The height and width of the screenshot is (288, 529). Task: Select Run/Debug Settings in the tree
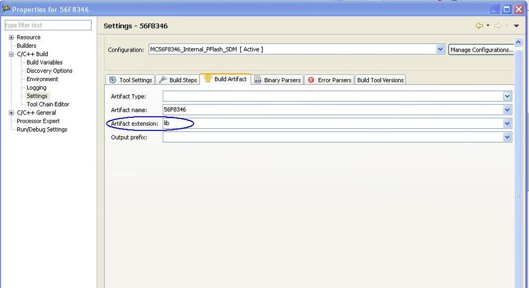click(x=42, y=129)
